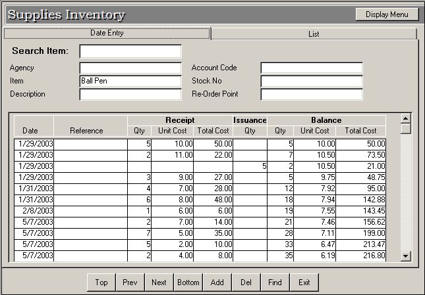Click the Re-Order Point field
Image resolution: width=425 pixels, height=295 pixels.
311,94
